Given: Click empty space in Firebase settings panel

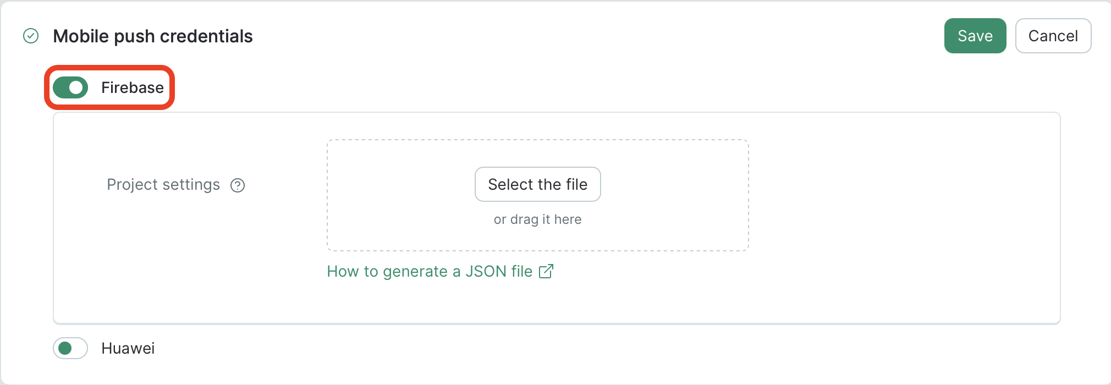Looking at the screenshot, I should point(902,220).
